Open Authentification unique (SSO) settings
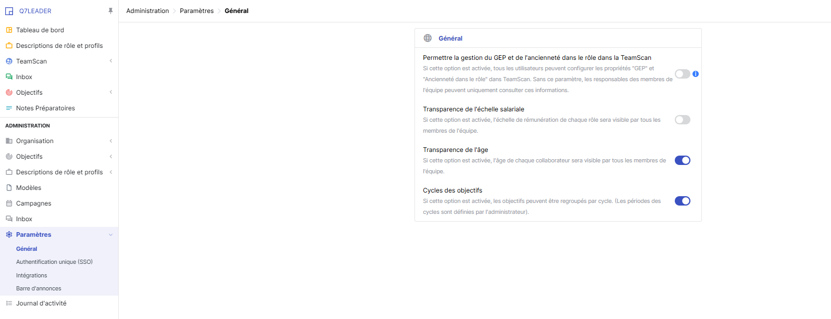This screenshot has height=319, width=831. [54, 262]
